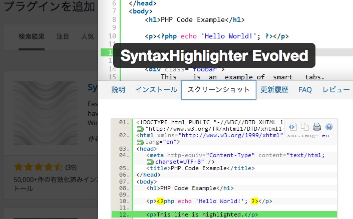Click the <h1>PHP Code Example</h1> line in banner
This screenshot has height=219, width=353.
pyautogui.click(x=195, y=20)
